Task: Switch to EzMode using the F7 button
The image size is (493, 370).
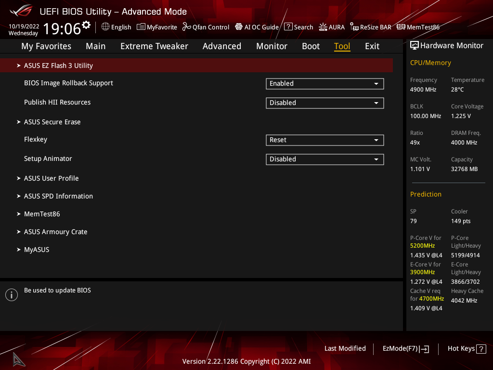Action: click(x=405, y=349)
